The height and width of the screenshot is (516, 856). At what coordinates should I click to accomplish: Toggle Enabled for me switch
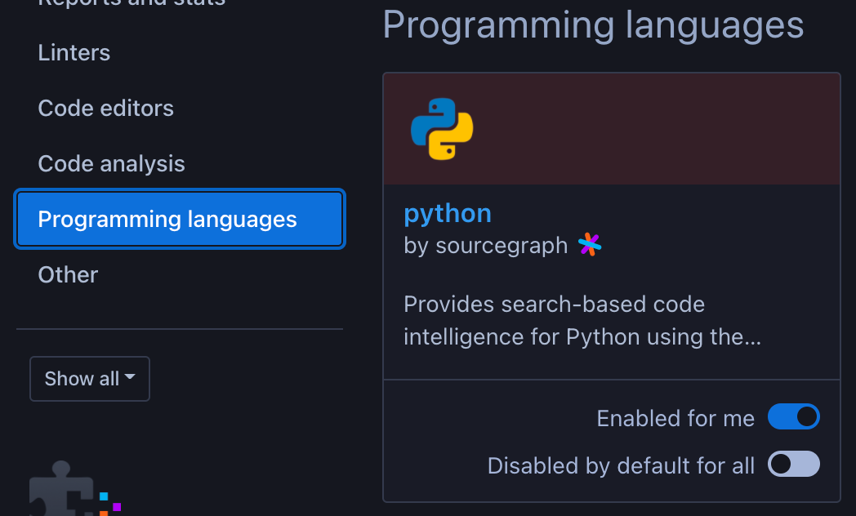pos(793,416)
